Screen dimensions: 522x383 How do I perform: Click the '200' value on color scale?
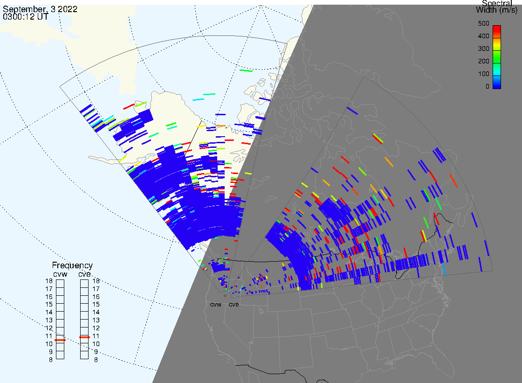pos(483,61)
